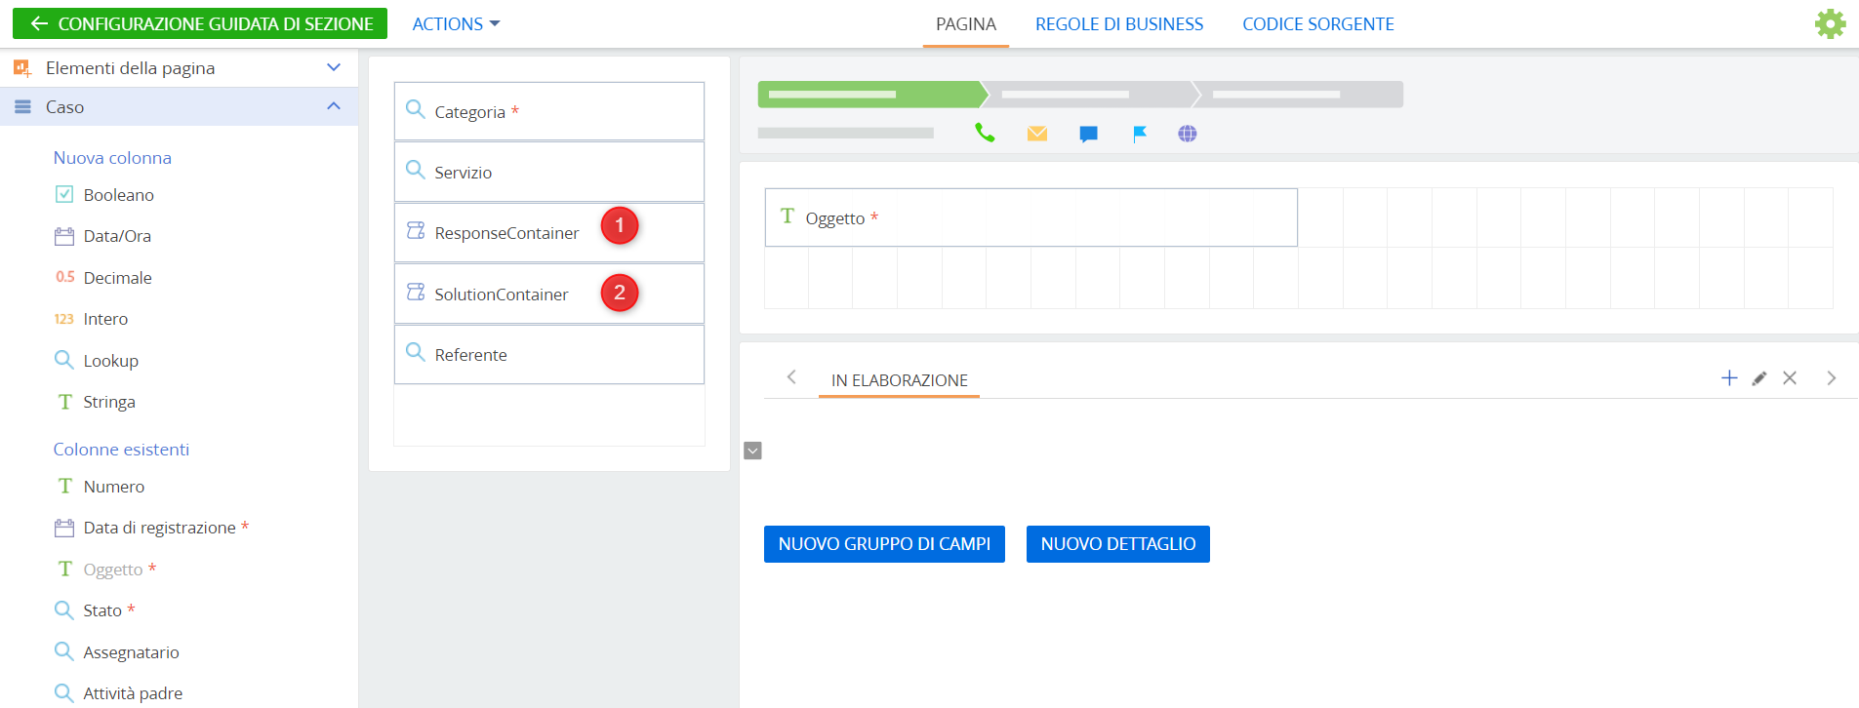
Task: Select the SolutionContainer field
Action: (x=549, y=294)
